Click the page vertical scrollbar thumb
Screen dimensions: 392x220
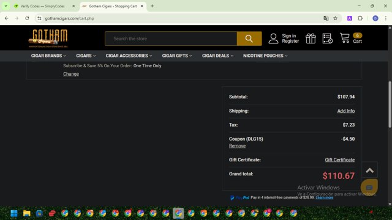[390, 105]
